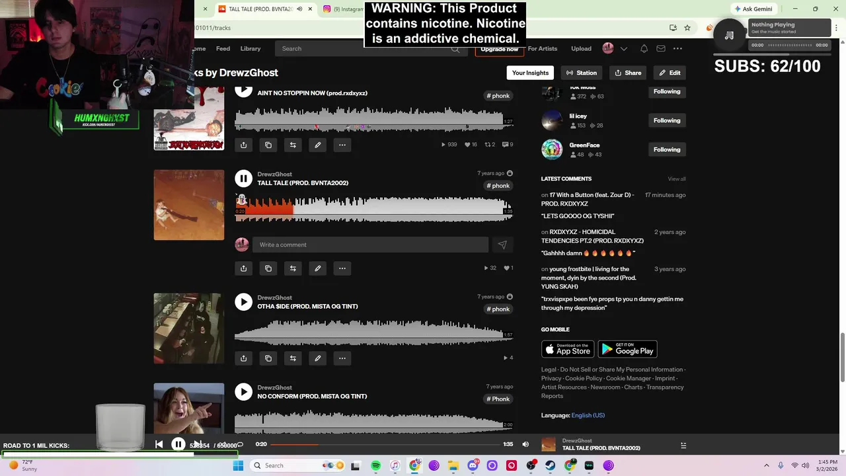
Task: Open header three-dots settings menu
Action: [x=677, y=48]
